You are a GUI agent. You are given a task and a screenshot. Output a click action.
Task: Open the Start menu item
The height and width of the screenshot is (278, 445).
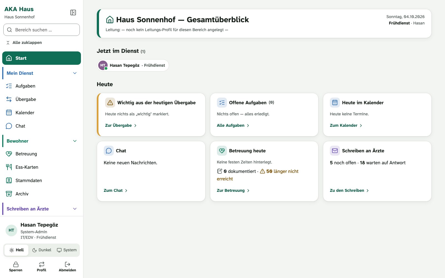pos(41,58)
